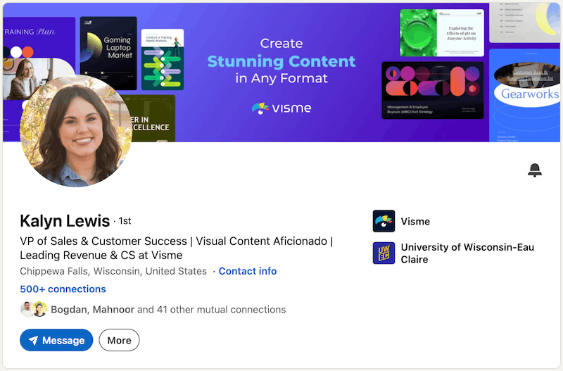The width and height of the screenshot is (563, 371).
Task: Click the VP of Sales headline text
Action: click(177, 249)
